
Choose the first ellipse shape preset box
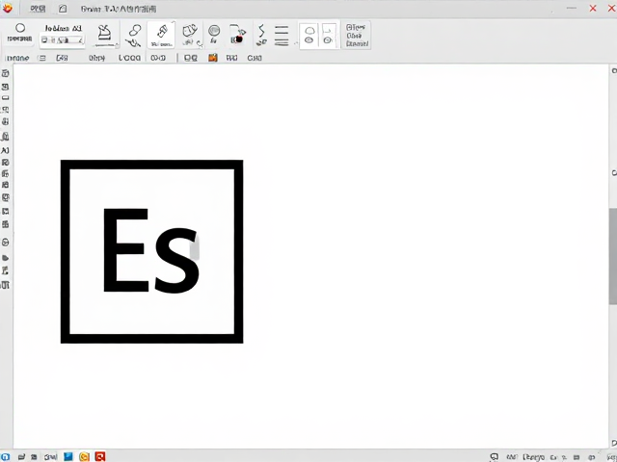pos(309,36)
